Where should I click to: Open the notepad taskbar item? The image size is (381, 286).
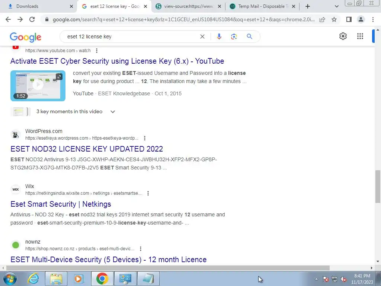148,279
